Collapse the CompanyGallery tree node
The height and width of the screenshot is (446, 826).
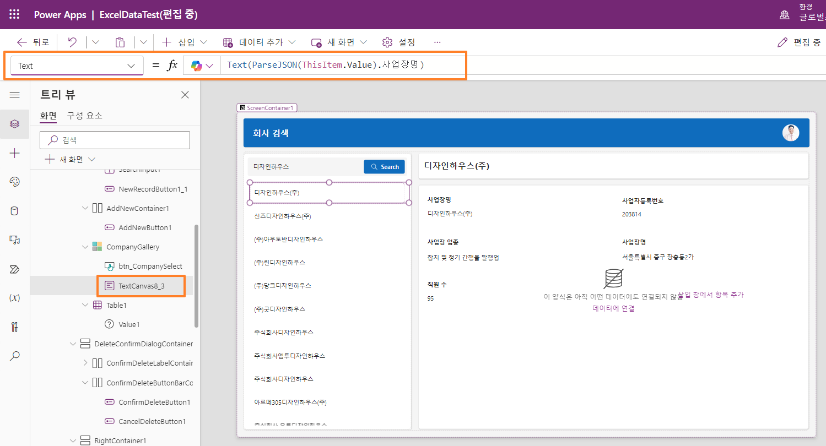(x=85, y=247)
